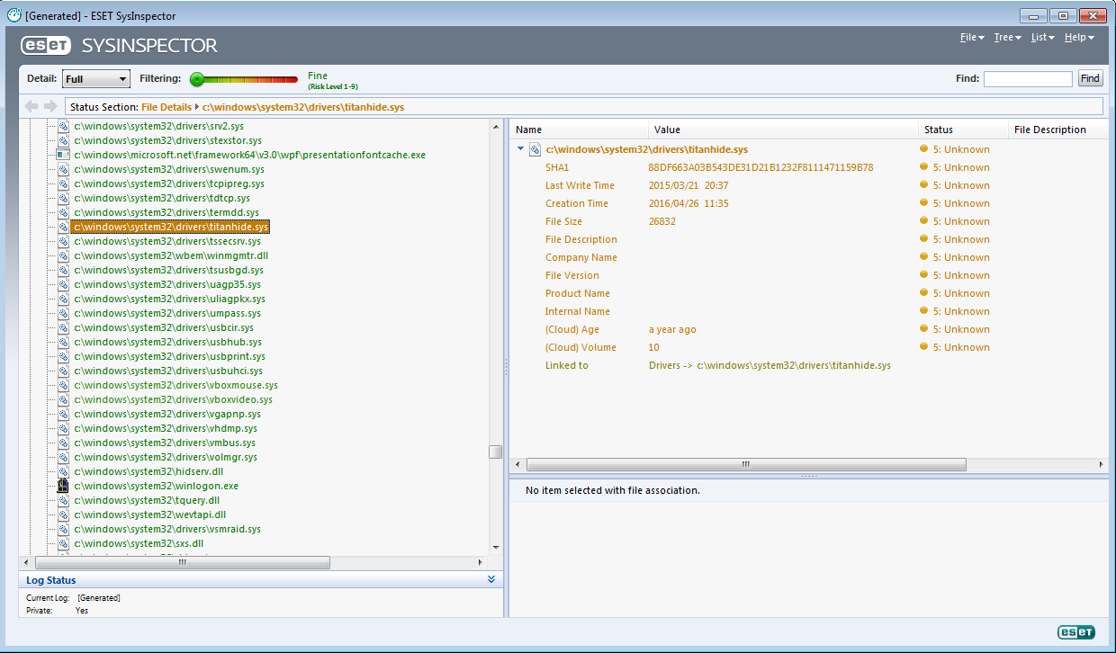The width and height of the screenshot is (1116, 653).
Task: Click the ESET logo in header
Action: [x=45, y=45]
